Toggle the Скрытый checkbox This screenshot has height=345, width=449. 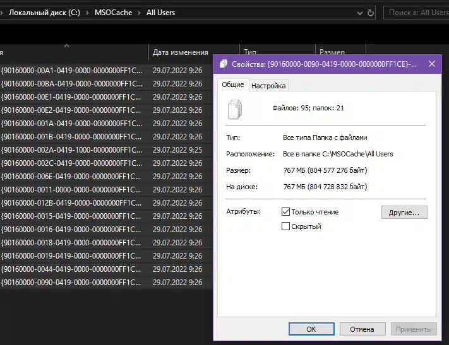pyautogui.click(x=285, y=226)
